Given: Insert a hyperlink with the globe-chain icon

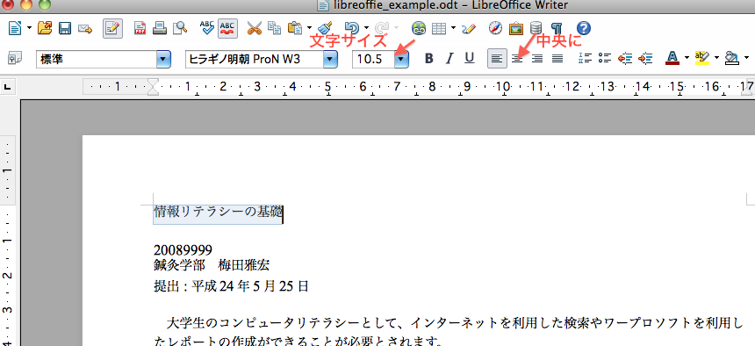Looking at the screenshot, I should pyautogui.click(x=420, y=29).
